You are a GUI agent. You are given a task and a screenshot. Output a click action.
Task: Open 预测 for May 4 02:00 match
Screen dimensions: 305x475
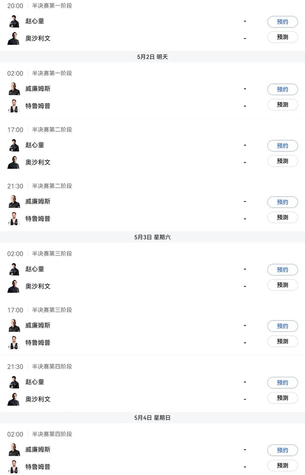tap(282, 466)
